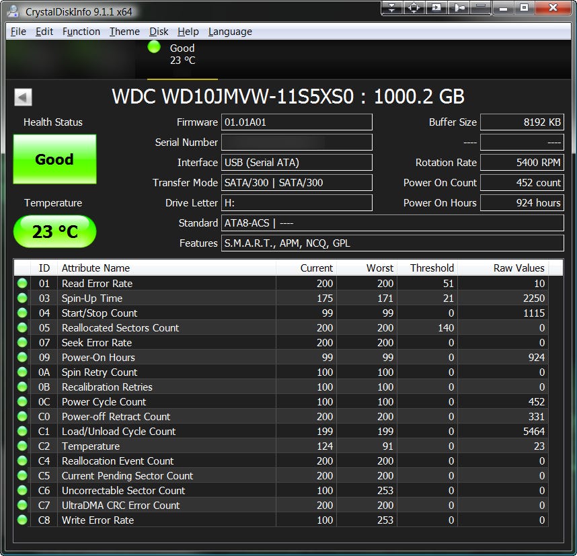Image resolution: width=577 pixels, height=556 pixels.
Task: Click the raw value 5464 for Load/Unload Cycle Count
Action: 533,431
